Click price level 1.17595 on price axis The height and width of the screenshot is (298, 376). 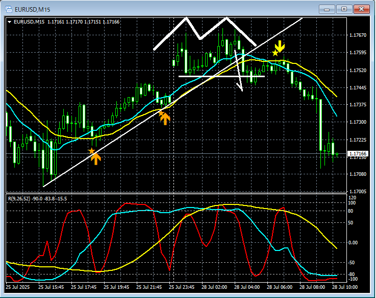(x=358, y=53)
